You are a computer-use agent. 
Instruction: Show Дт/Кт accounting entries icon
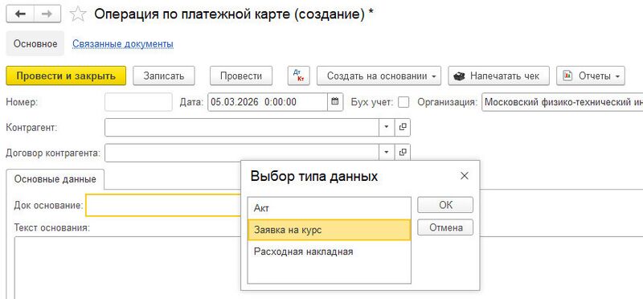click(298, 76)
